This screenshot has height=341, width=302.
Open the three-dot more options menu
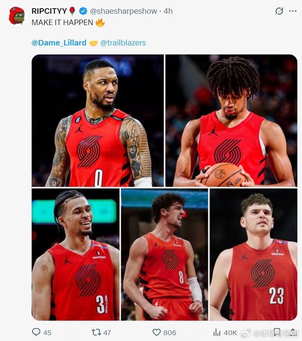293,11
